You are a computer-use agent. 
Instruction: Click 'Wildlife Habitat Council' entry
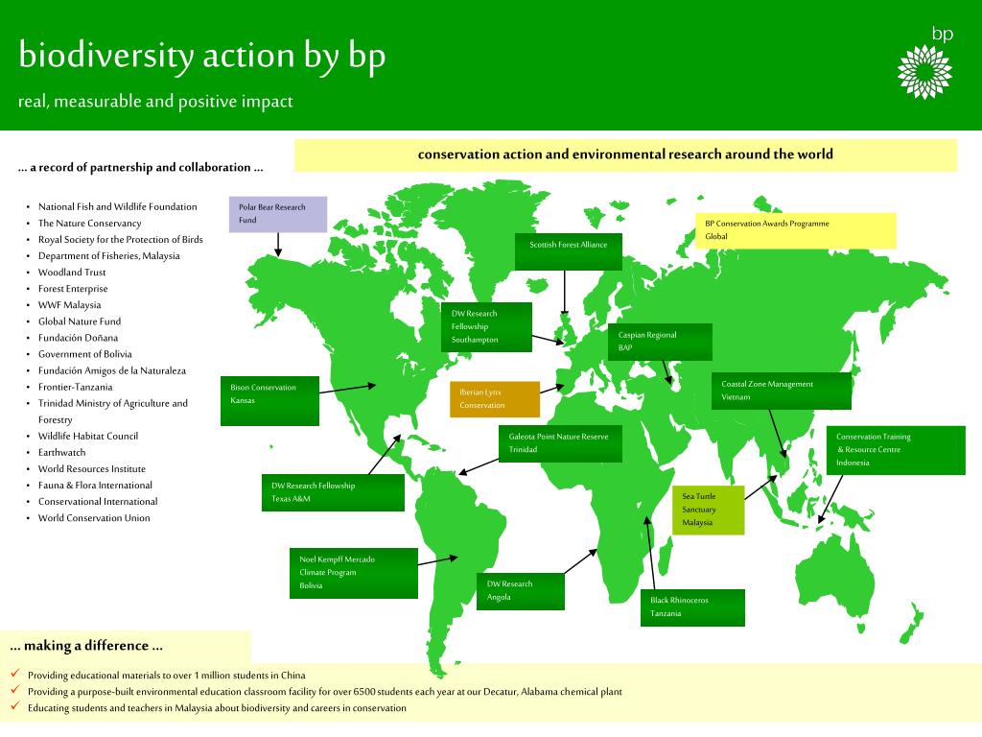(x=88, y=436)
